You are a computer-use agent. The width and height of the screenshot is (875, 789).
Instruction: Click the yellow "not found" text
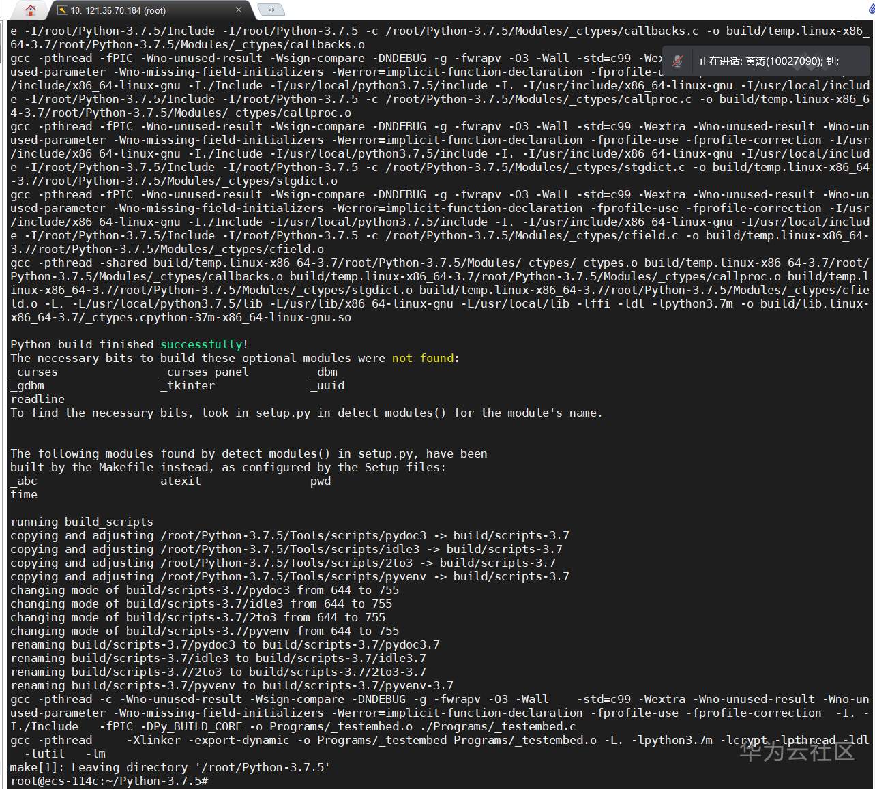click(x=423, y=358)
